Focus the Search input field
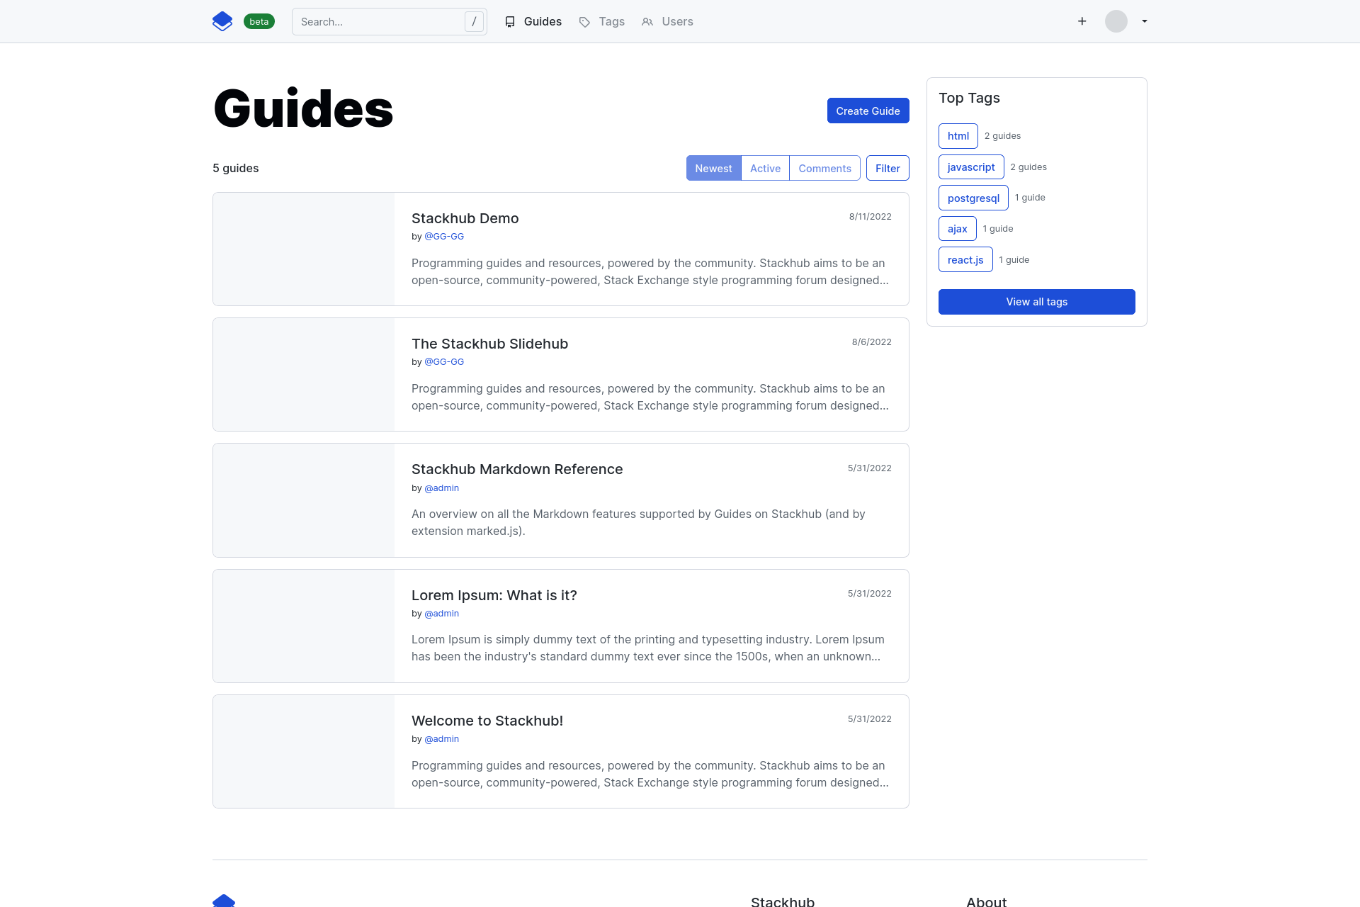 (x=379, y=22)
